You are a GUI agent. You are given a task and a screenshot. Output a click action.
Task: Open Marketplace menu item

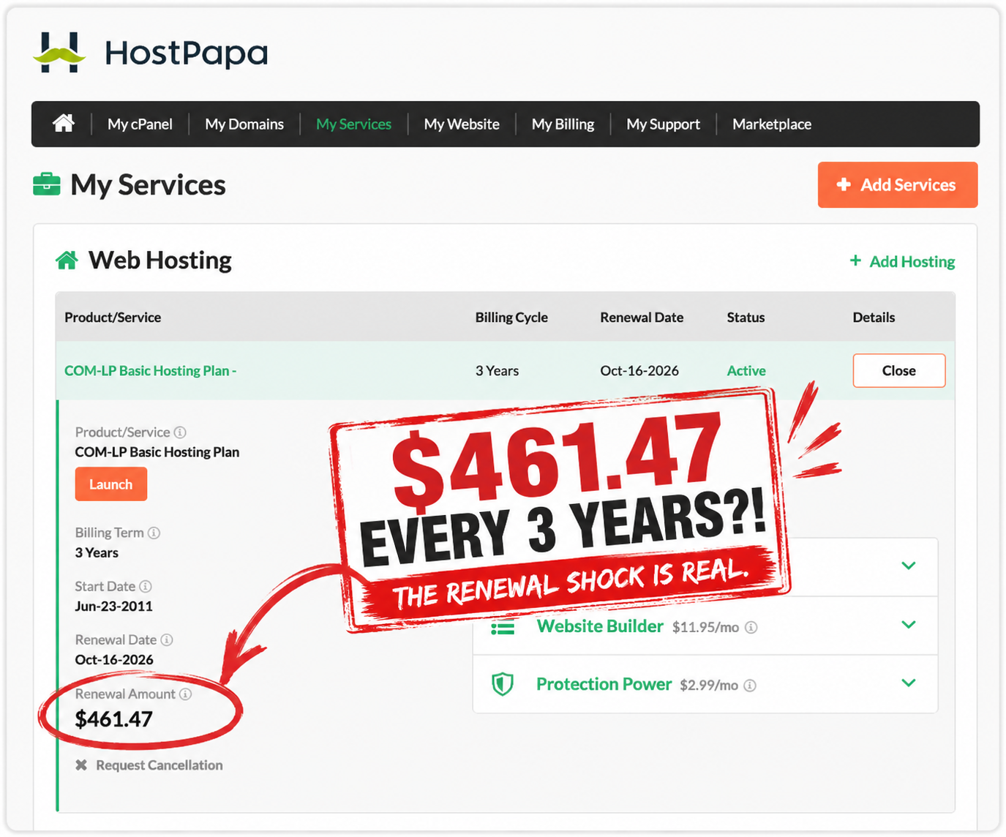click(x=772, y=124)
